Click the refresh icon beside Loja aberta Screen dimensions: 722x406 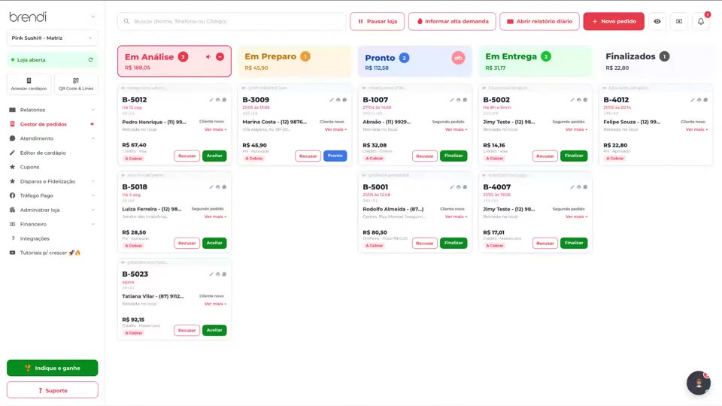click(91, 60)
